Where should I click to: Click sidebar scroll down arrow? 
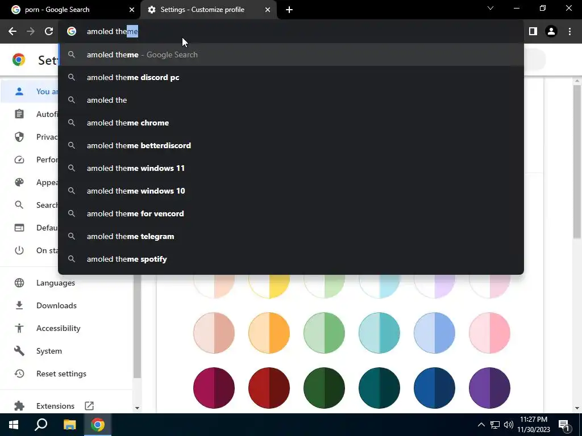(137, 408)
